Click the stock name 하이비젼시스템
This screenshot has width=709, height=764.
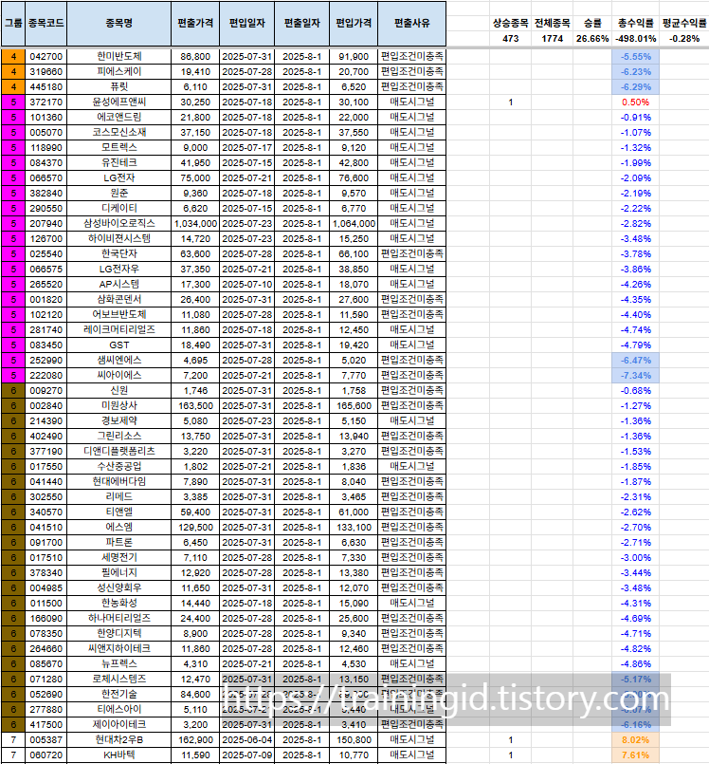point(118,239)
